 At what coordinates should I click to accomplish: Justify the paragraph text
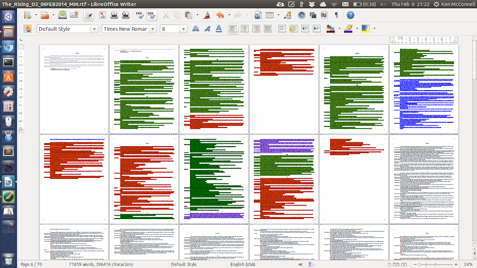tap(268, 29)
